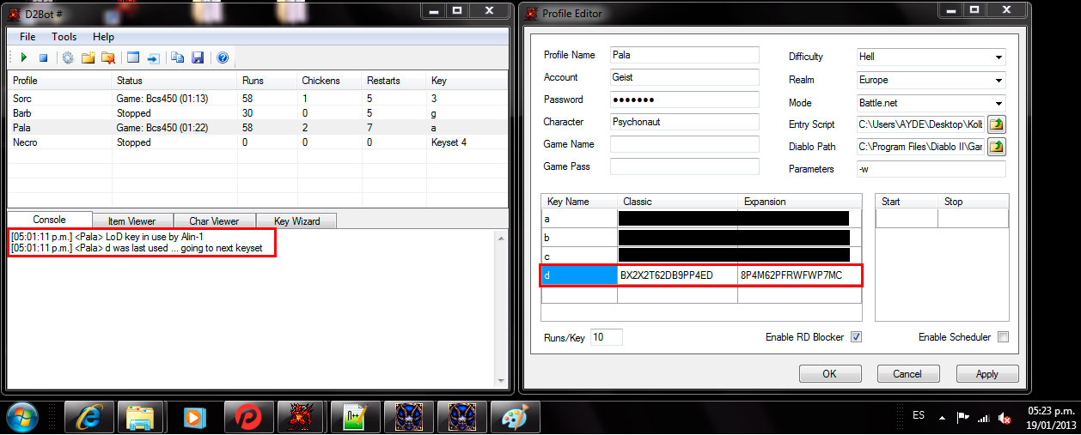Open Paint from taskbar
The image size is (1081, 435).
(x=516, y=418)
